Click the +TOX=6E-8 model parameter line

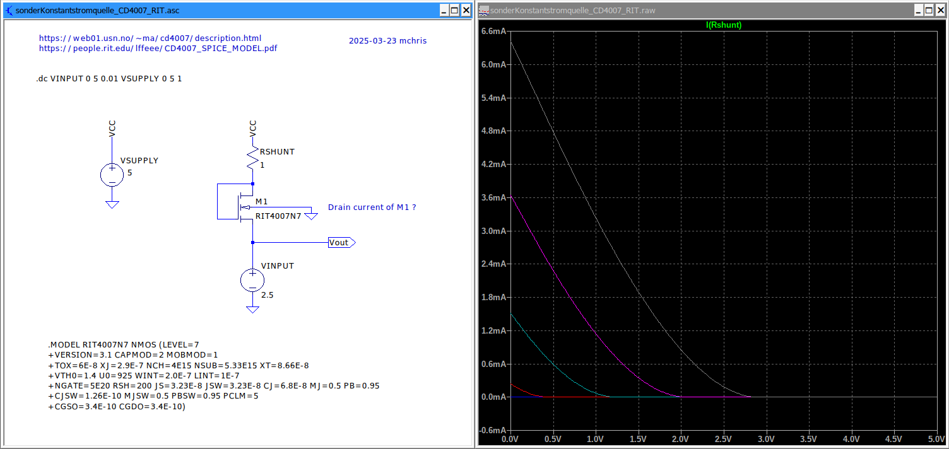click(179, 365)
